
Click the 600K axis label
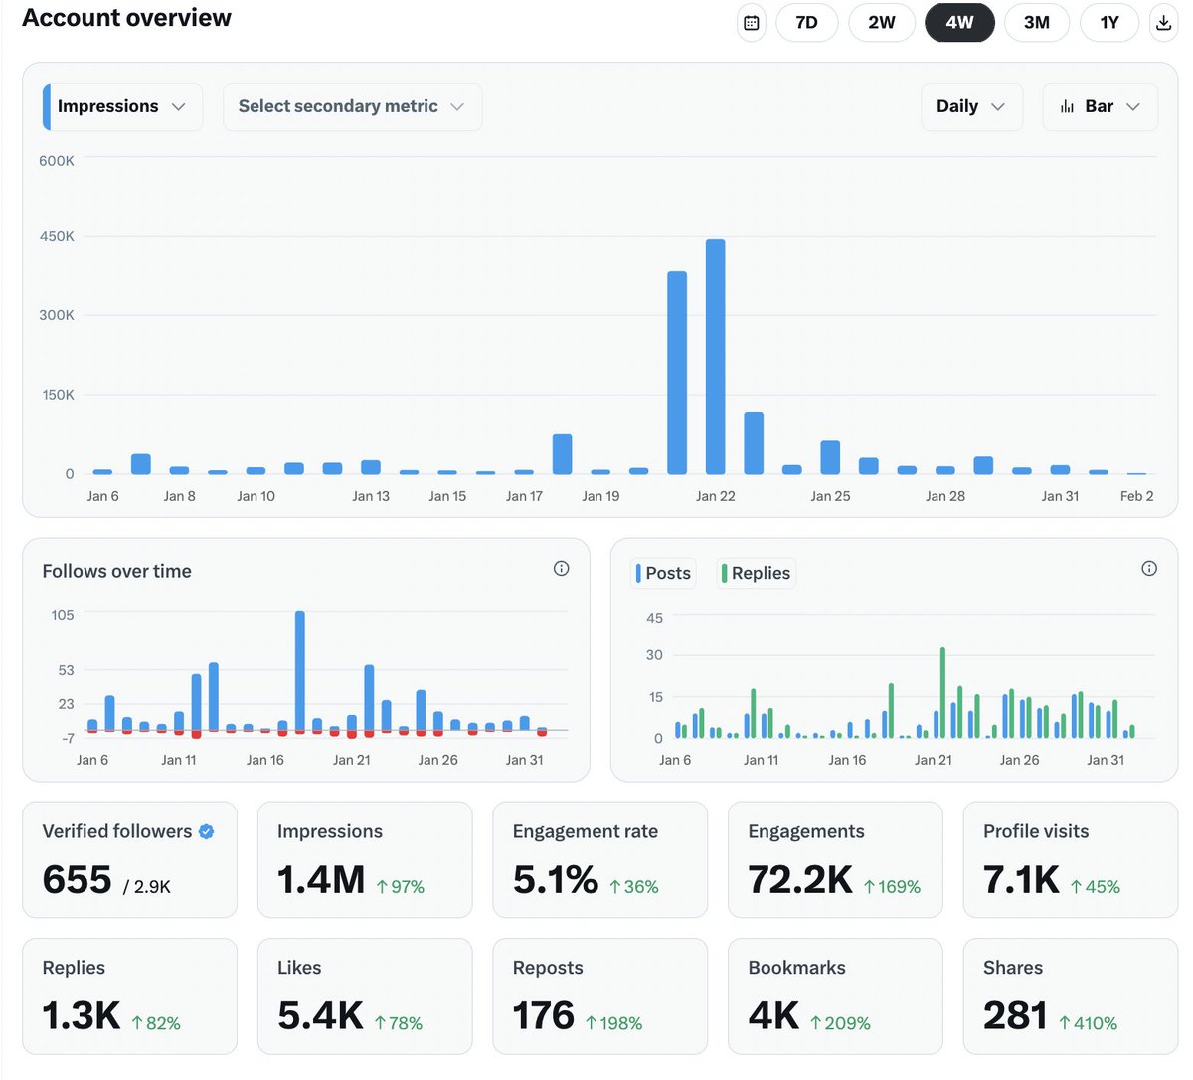[x=57, y=161]
